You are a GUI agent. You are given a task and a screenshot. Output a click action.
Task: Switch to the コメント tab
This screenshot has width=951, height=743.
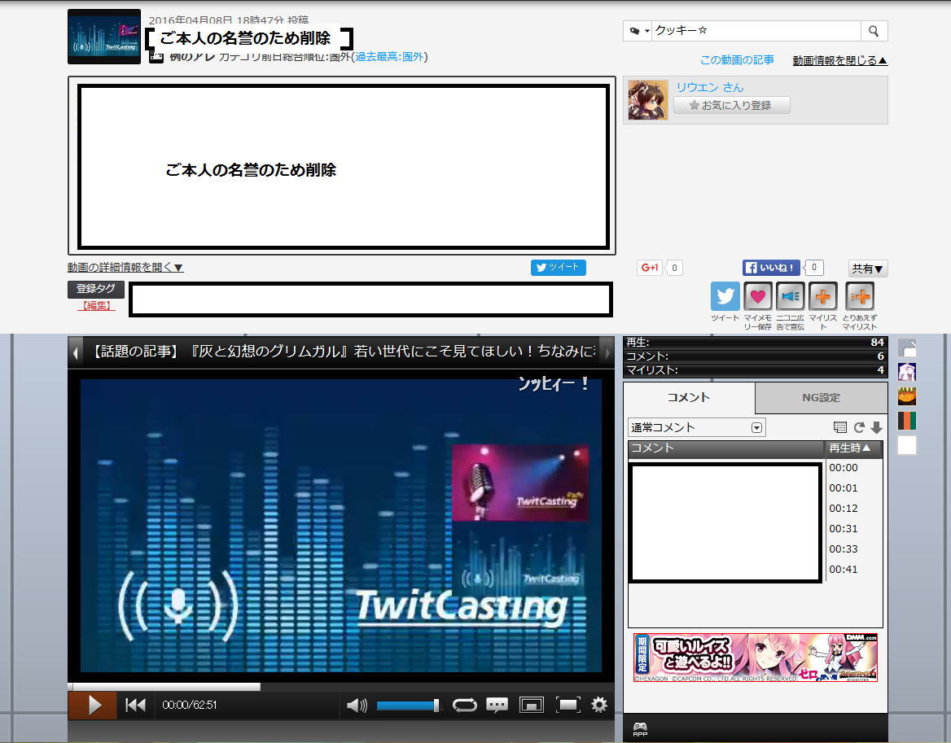tap(688, 398)
